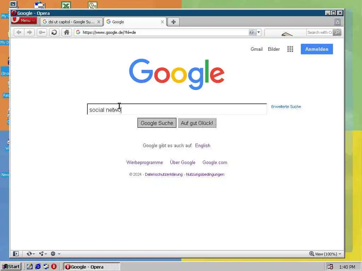The width and height of the screenshot is (362, 271).
Task: Go to the Home page button
Action: click(66, 32)
